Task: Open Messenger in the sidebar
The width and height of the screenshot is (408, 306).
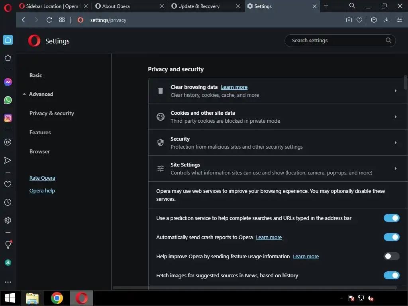Action: (x=8, y=82)
